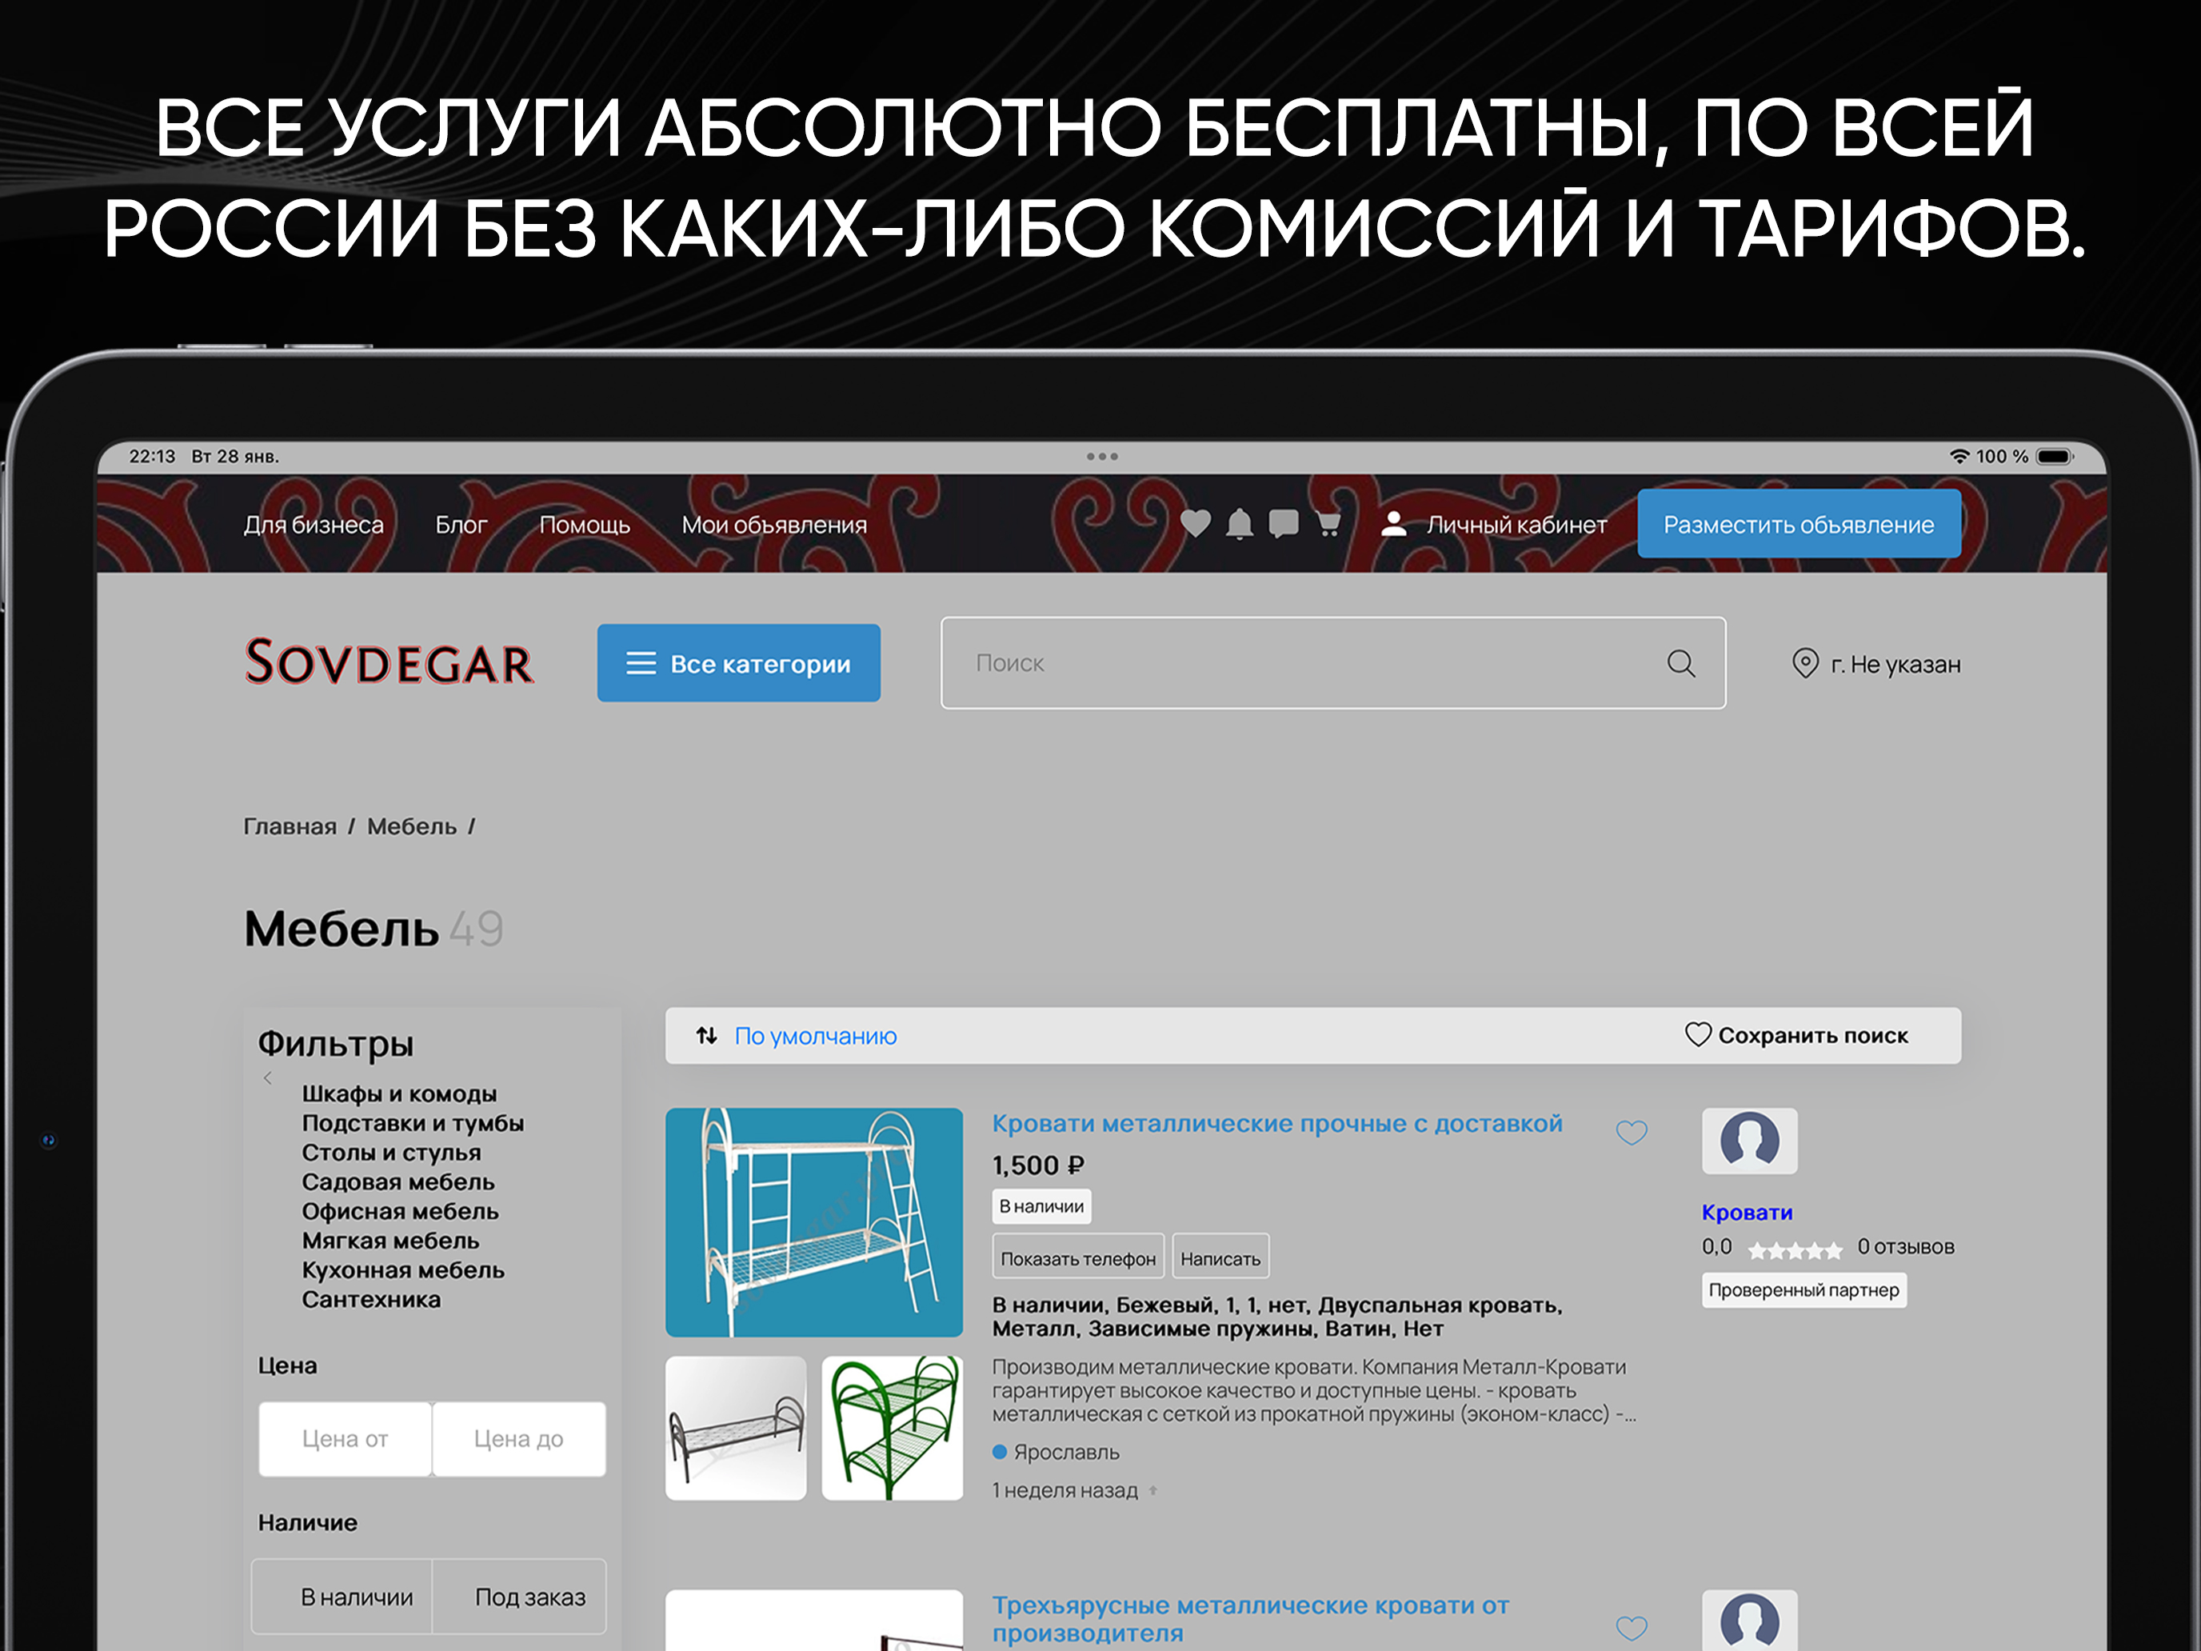Viewport: 2201px width, 1651px height.
Task: Favorite the 'Кровати металлические прочные' listing
Action: [1631, 1132]
